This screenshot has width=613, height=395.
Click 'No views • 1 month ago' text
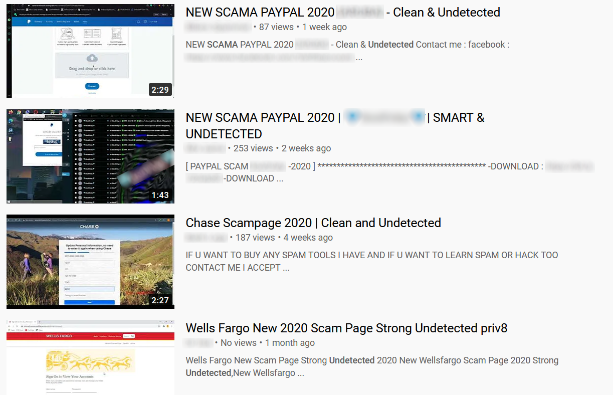268,343
